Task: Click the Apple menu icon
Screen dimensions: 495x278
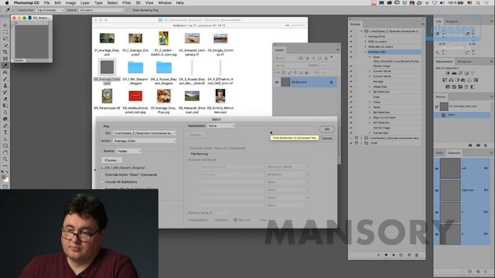Action: pos(7,3)
